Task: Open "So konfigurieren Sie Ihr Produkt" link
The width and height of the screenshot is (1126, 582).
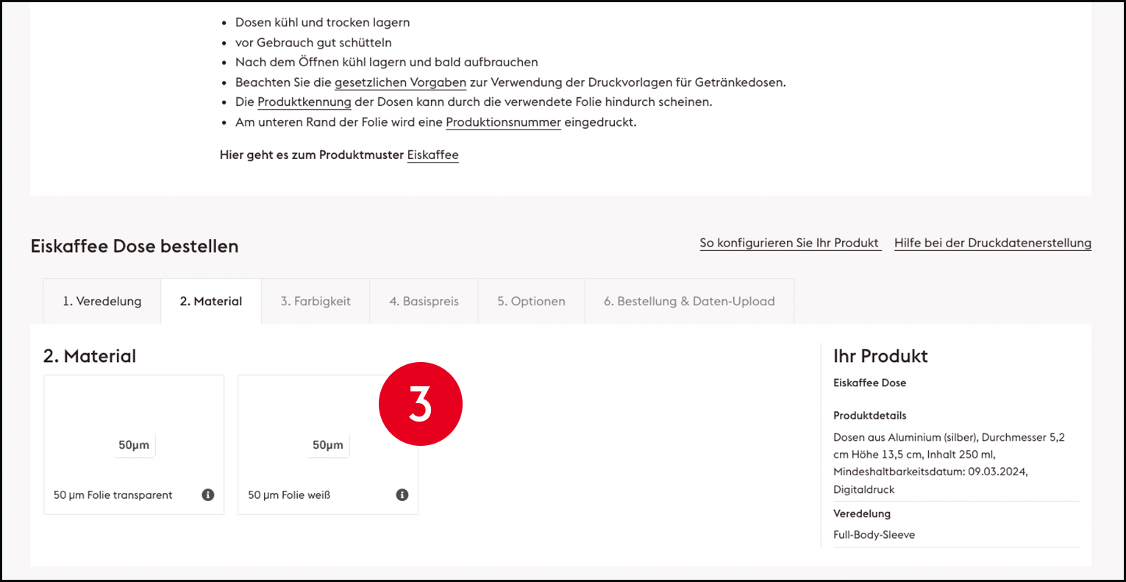Action: click(790, 243)
